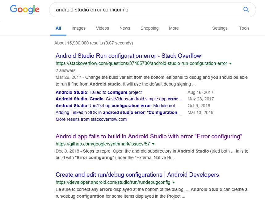
Task: Open the Tools menu
Action: [244, 28]
